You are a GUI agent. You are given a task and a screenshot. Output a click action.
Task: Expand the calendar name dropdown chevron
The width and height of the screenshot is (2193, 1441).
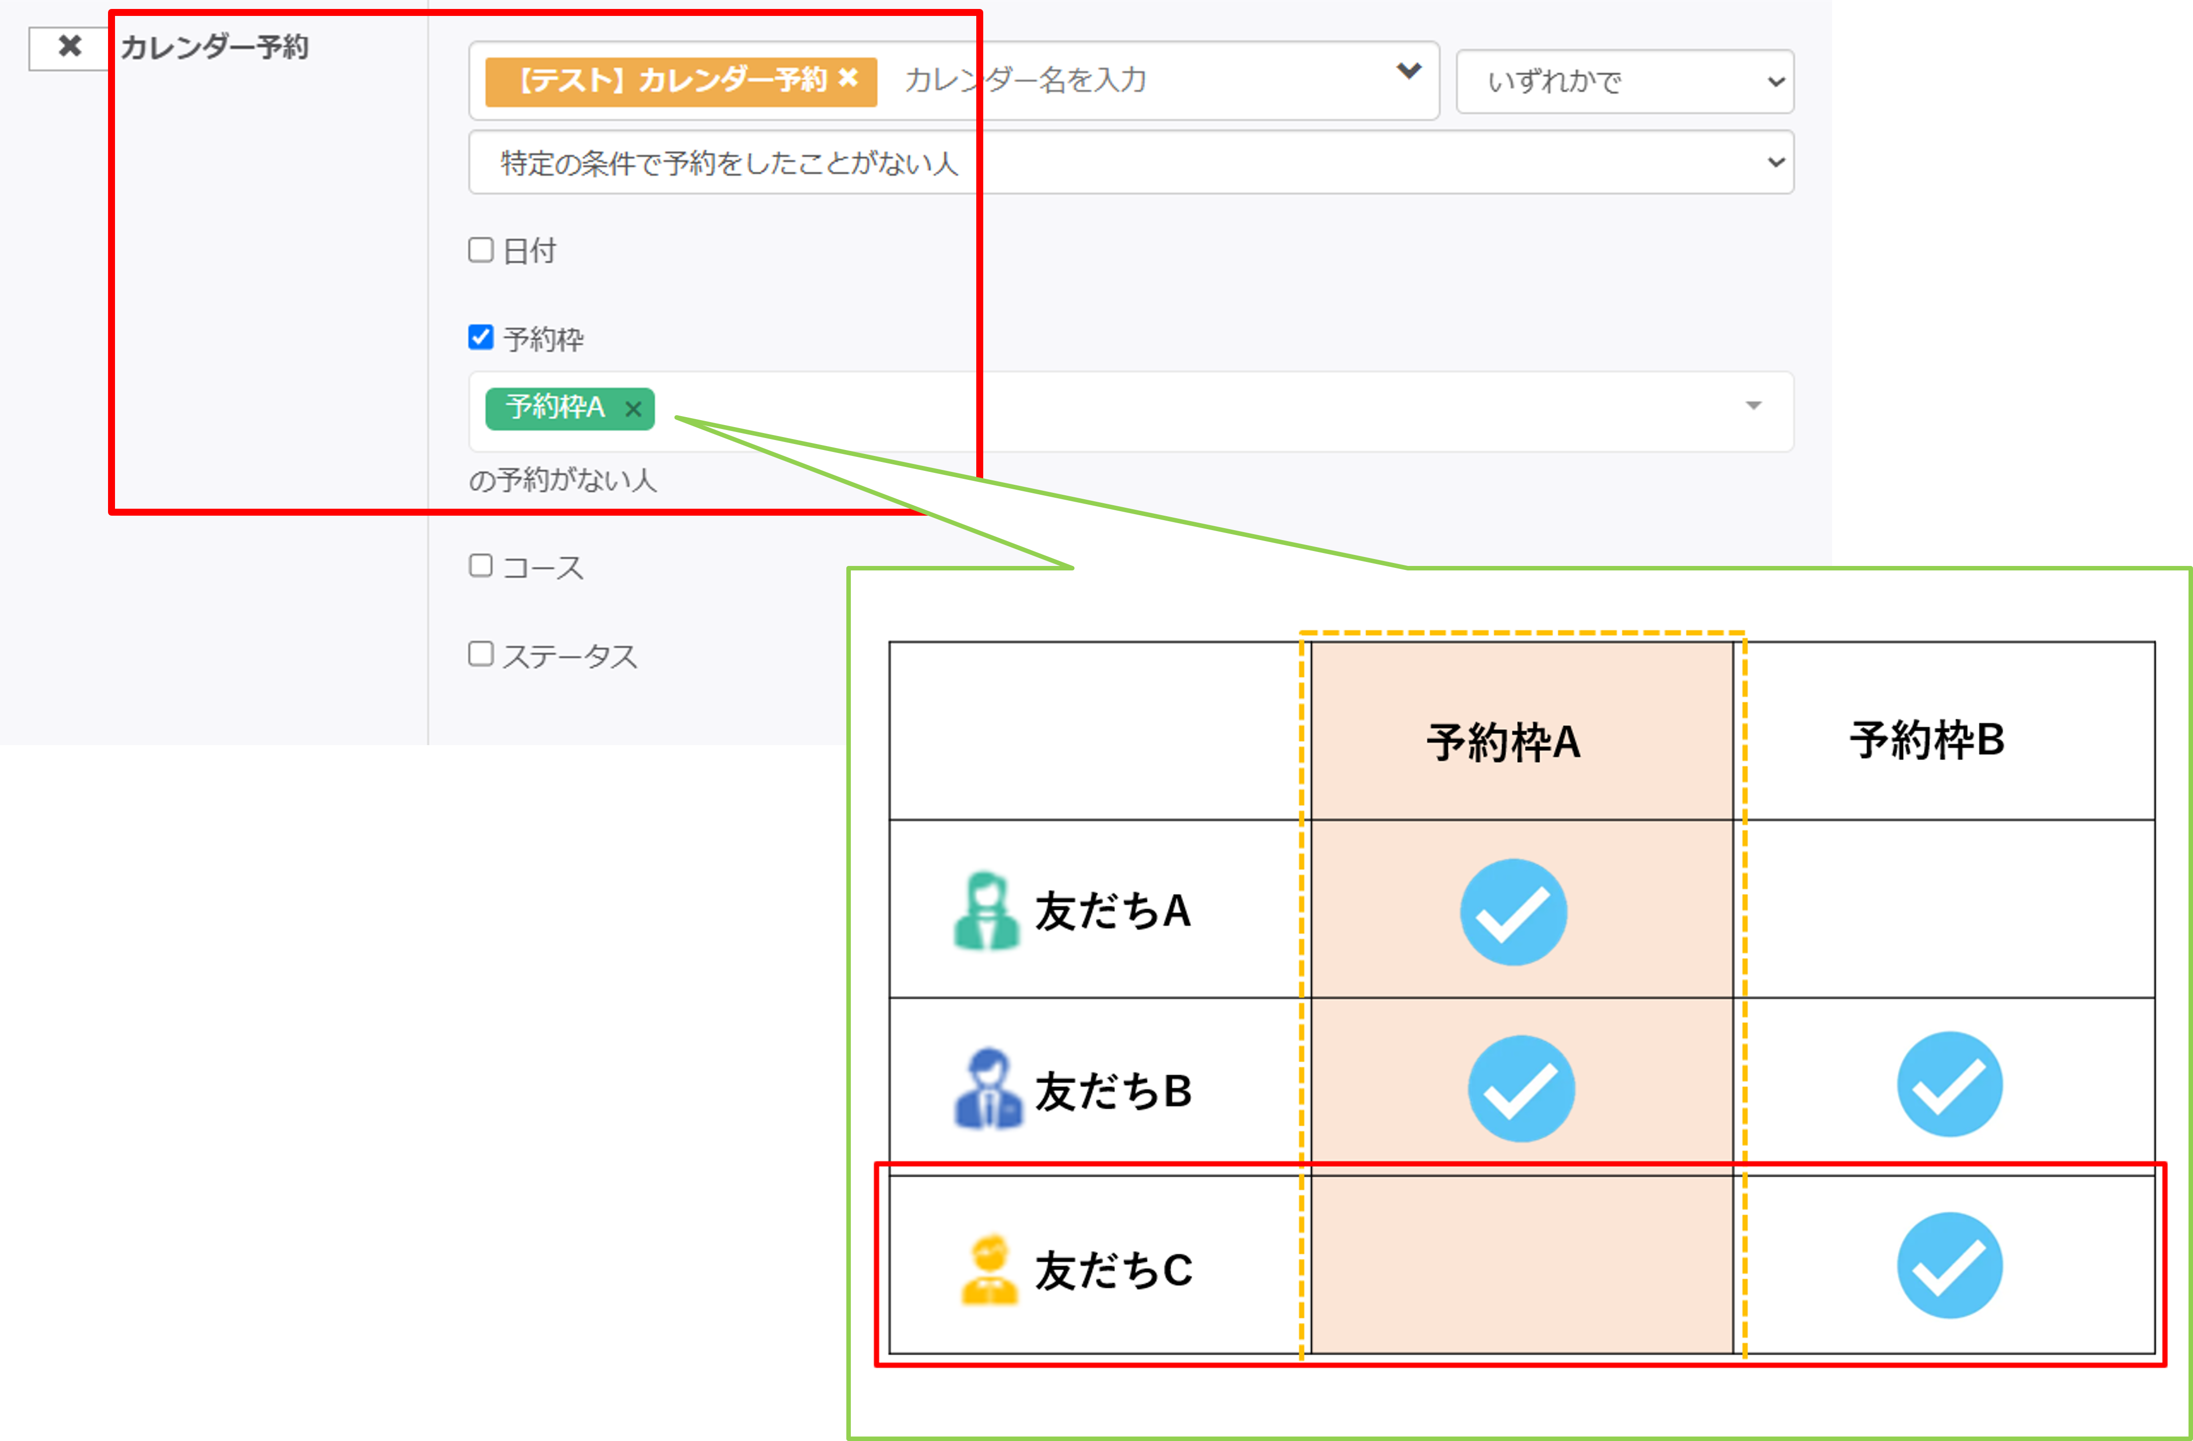(1409, 71)
